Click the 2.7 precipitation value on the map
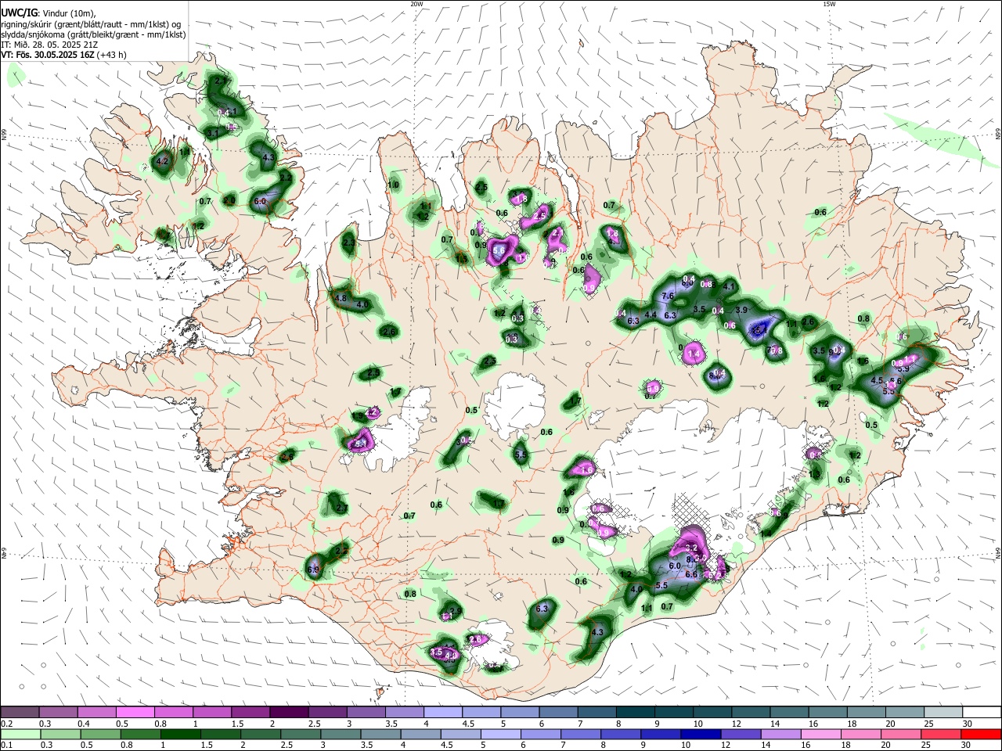1002x751 pixels. (341, 508)
